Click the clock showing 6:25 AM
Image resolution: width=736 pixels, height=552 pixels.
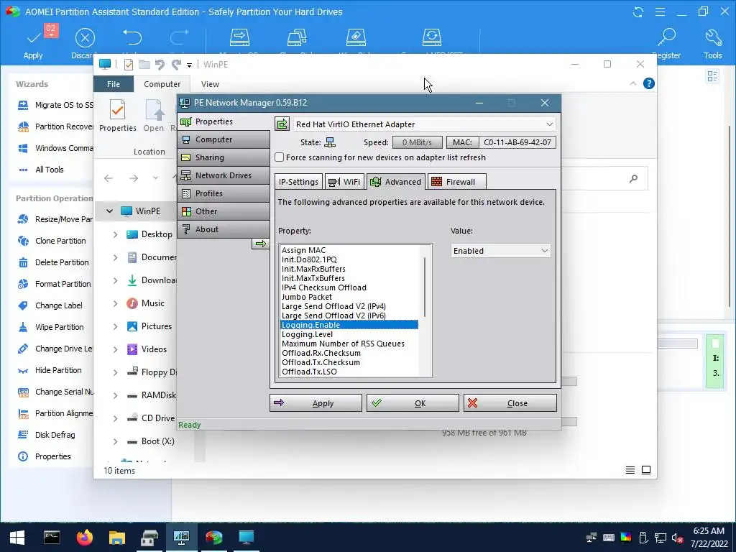pyautogui.click(x=708, y=531)
